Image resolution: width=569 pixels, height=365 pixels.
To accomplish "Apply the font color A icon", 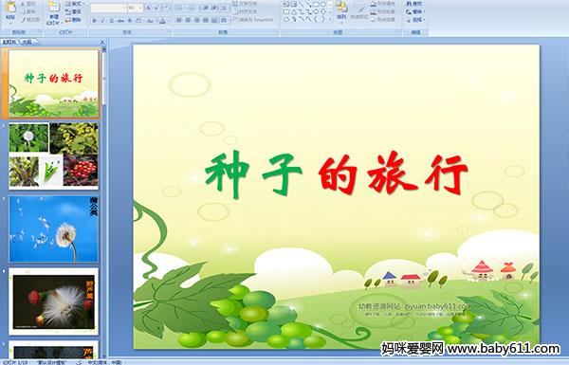I will coord(162,21).
